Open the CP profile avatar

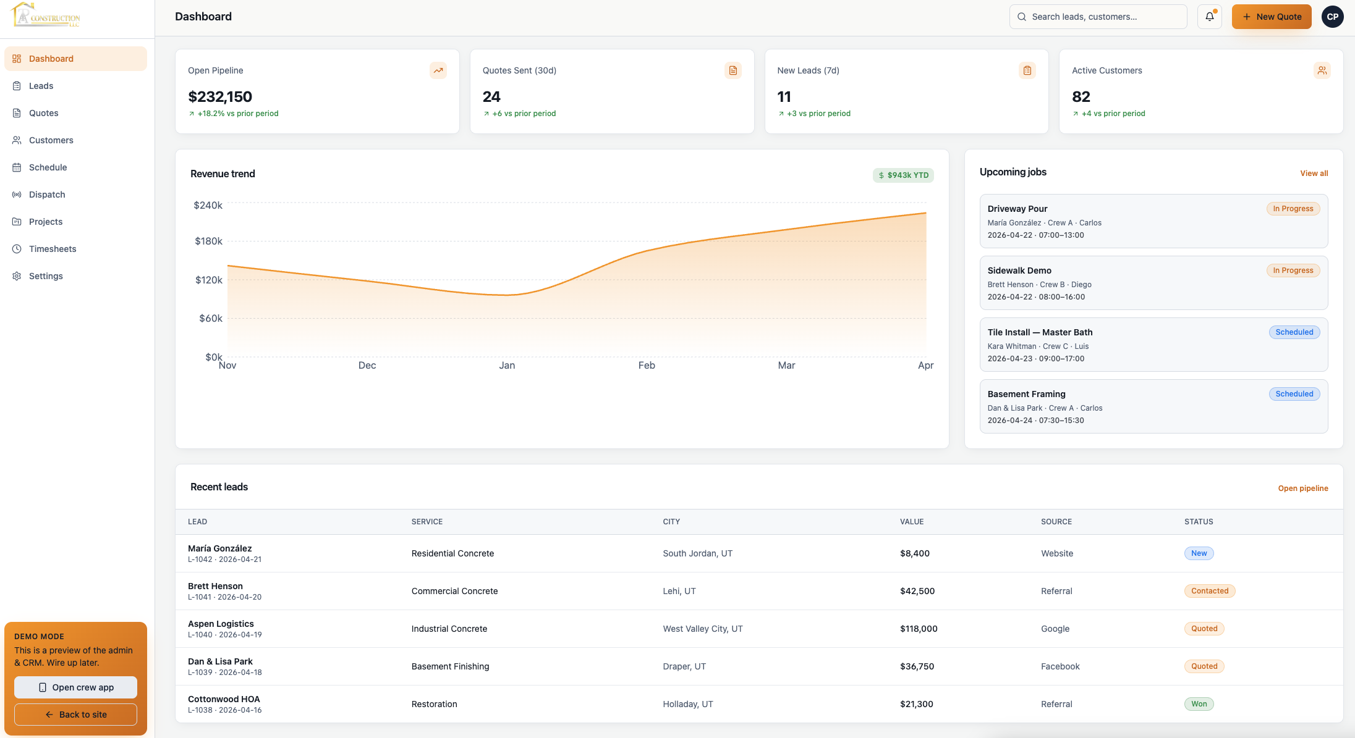(1332, 17)
